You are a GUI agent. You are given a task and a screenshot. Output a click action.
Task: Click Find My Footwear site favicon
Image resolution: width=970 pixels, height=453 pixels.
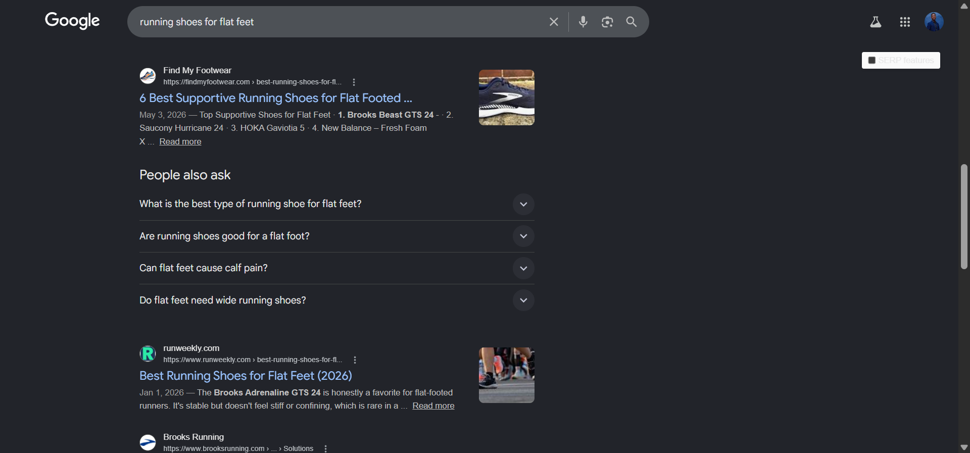point(148,76)
